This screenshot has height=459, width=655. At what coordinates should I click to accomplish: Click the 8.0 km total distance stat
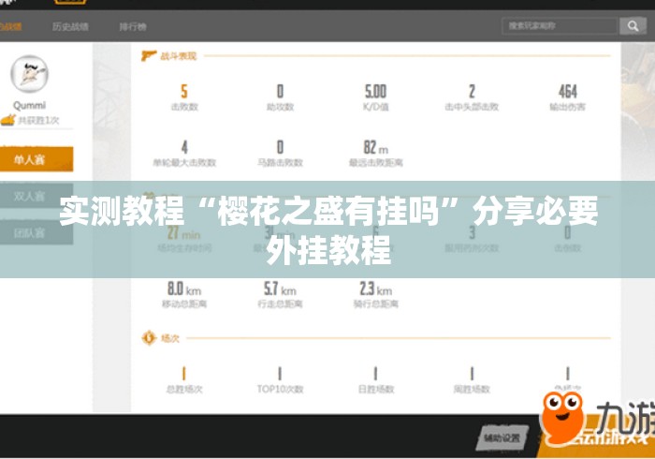point(184,289)
